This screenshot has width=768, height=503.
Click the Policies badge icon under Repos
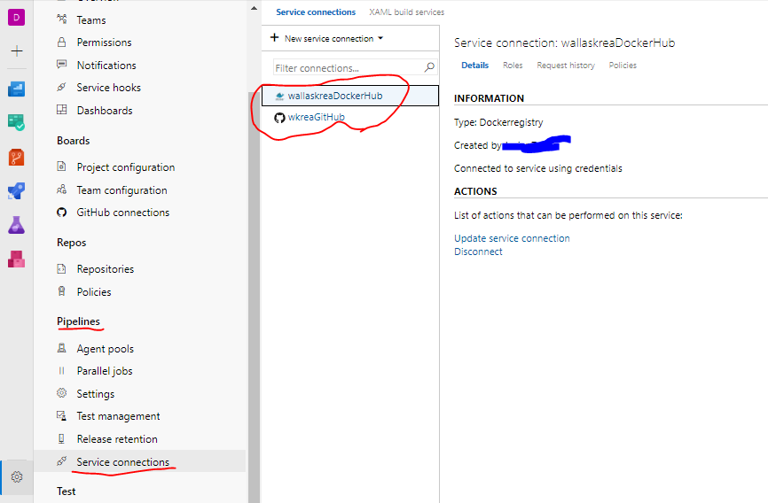[62, 291]
